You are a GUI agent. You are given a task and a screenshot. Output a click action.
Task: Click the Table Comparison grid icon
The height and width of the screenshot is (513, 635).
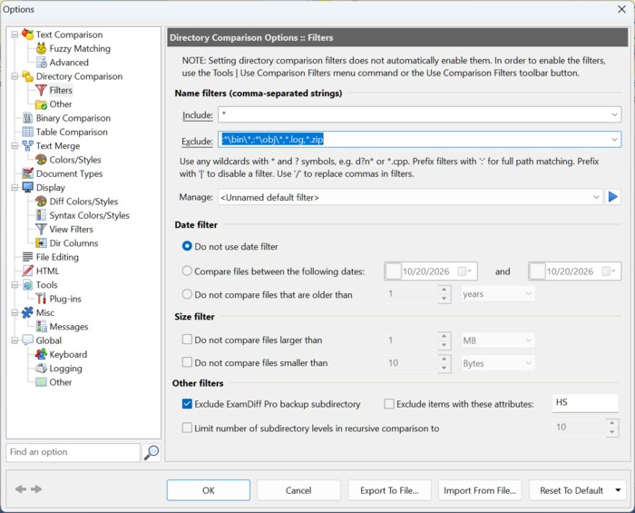27,132
